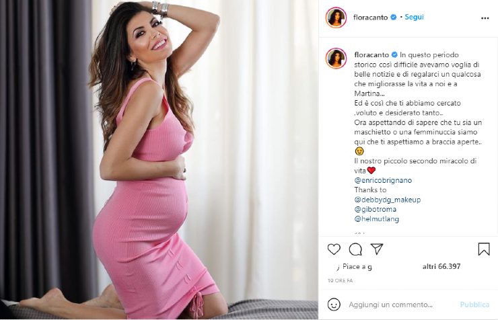
Task: Open the @helmutlang mention
Action: (x=376, y=219)
